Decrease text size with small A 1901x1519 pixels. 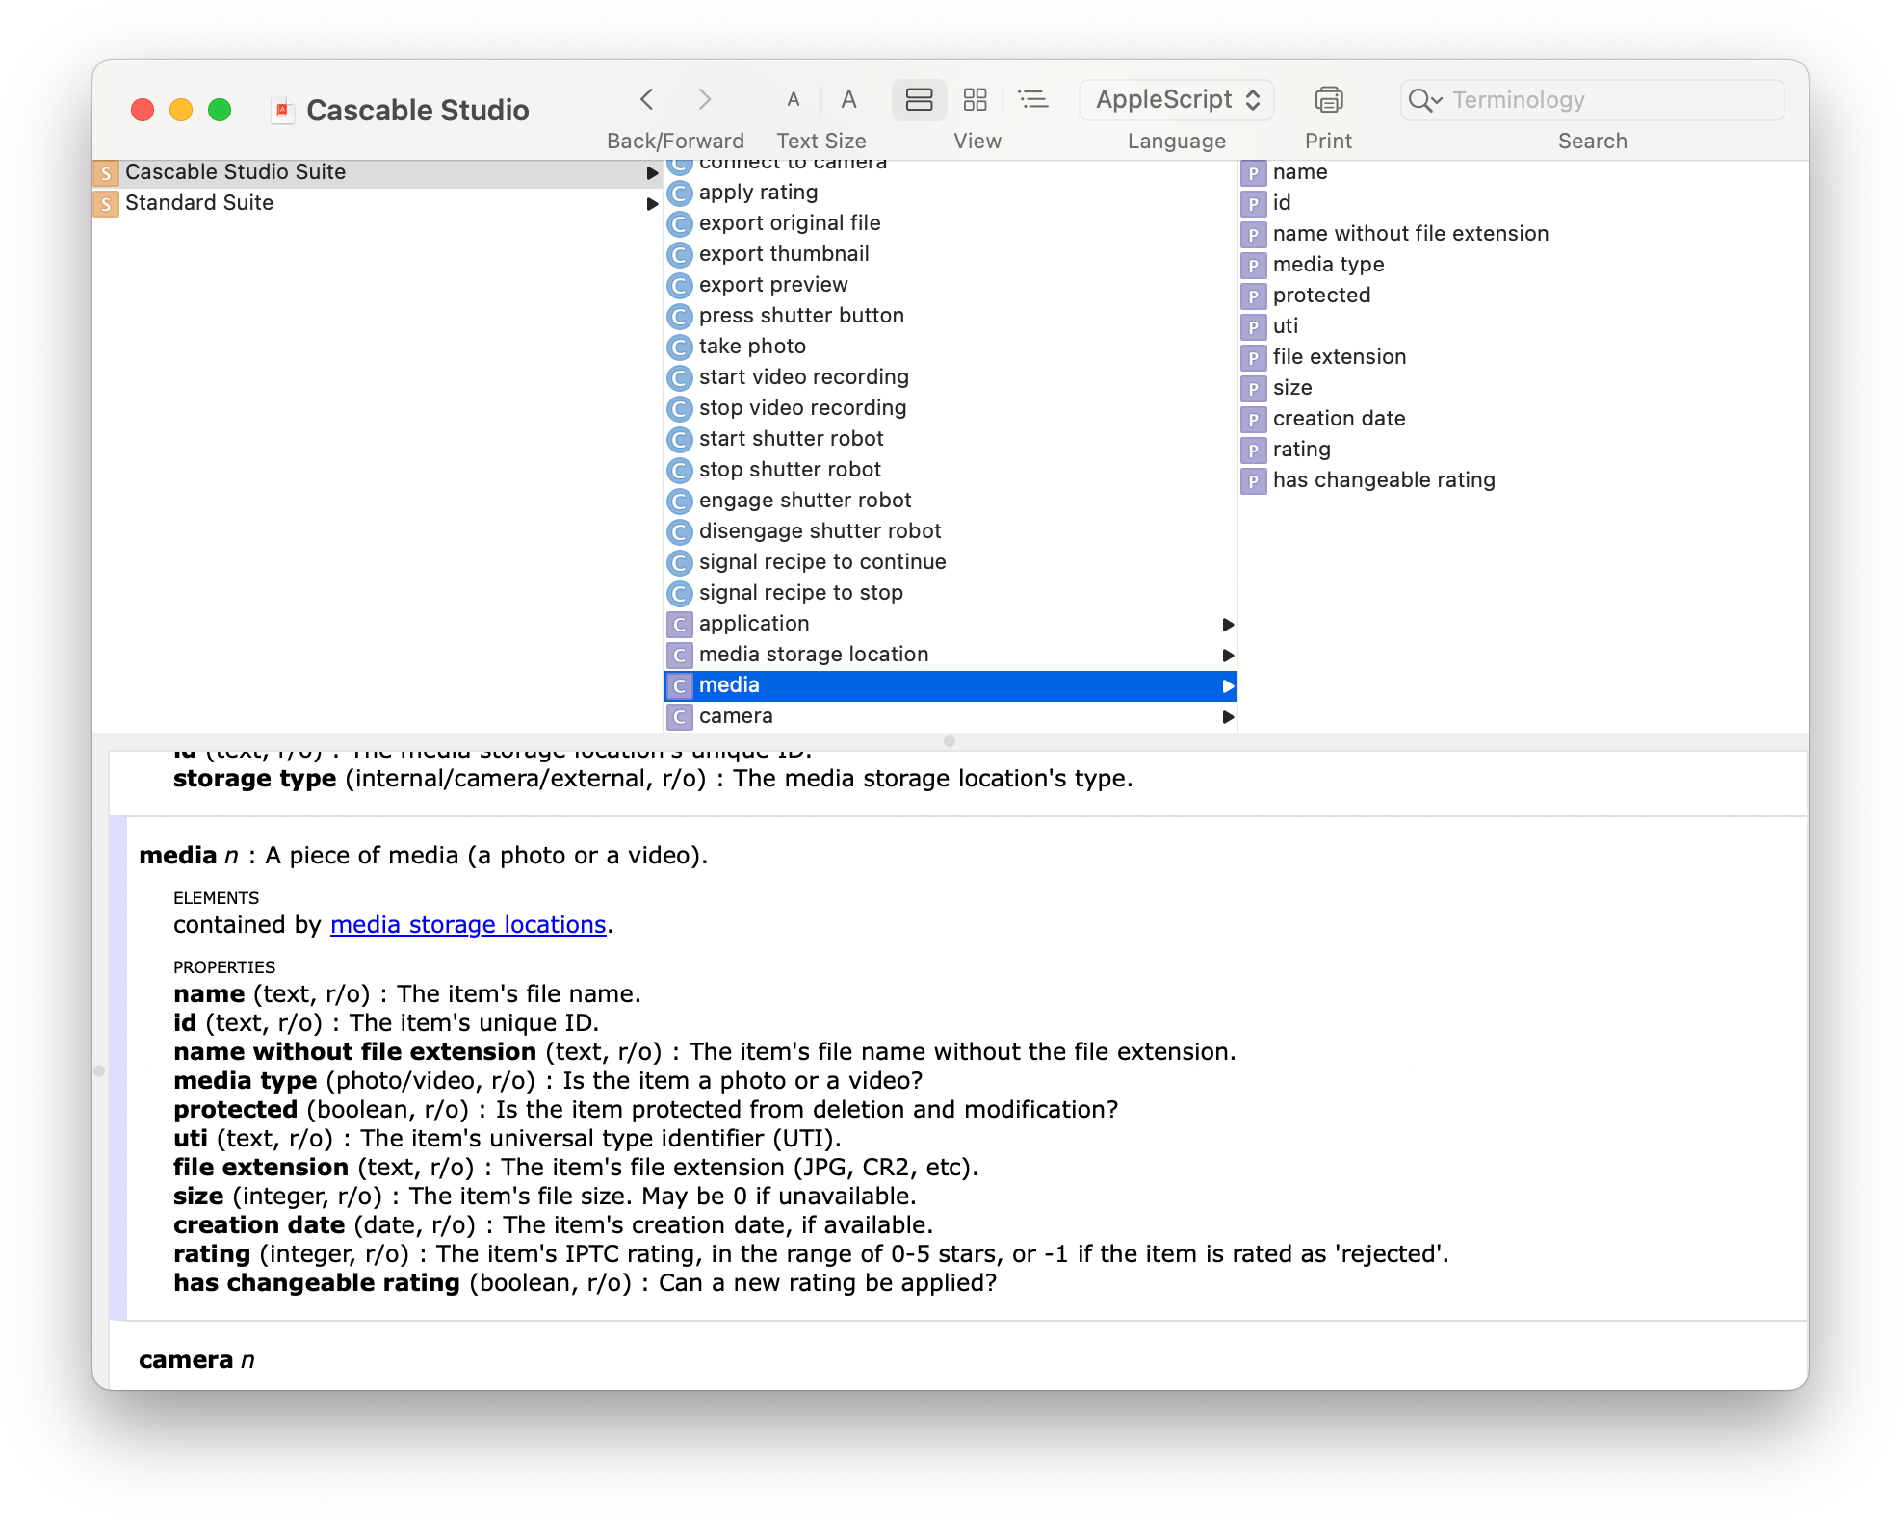[x=794, y=99]
